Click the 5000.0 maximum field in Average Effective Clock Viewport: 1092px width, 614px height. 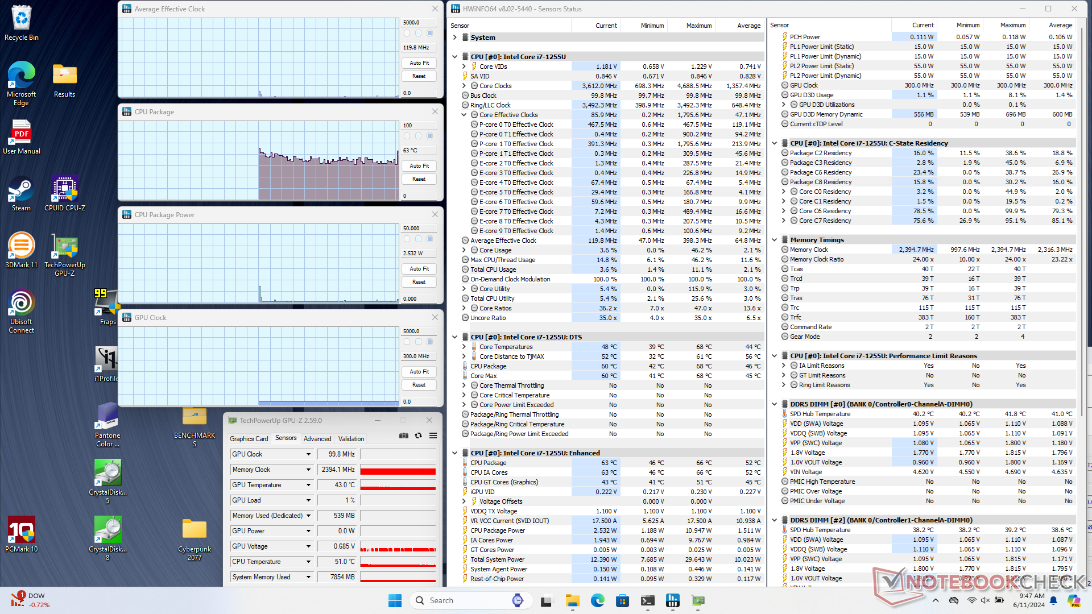(x=419, y=23)
